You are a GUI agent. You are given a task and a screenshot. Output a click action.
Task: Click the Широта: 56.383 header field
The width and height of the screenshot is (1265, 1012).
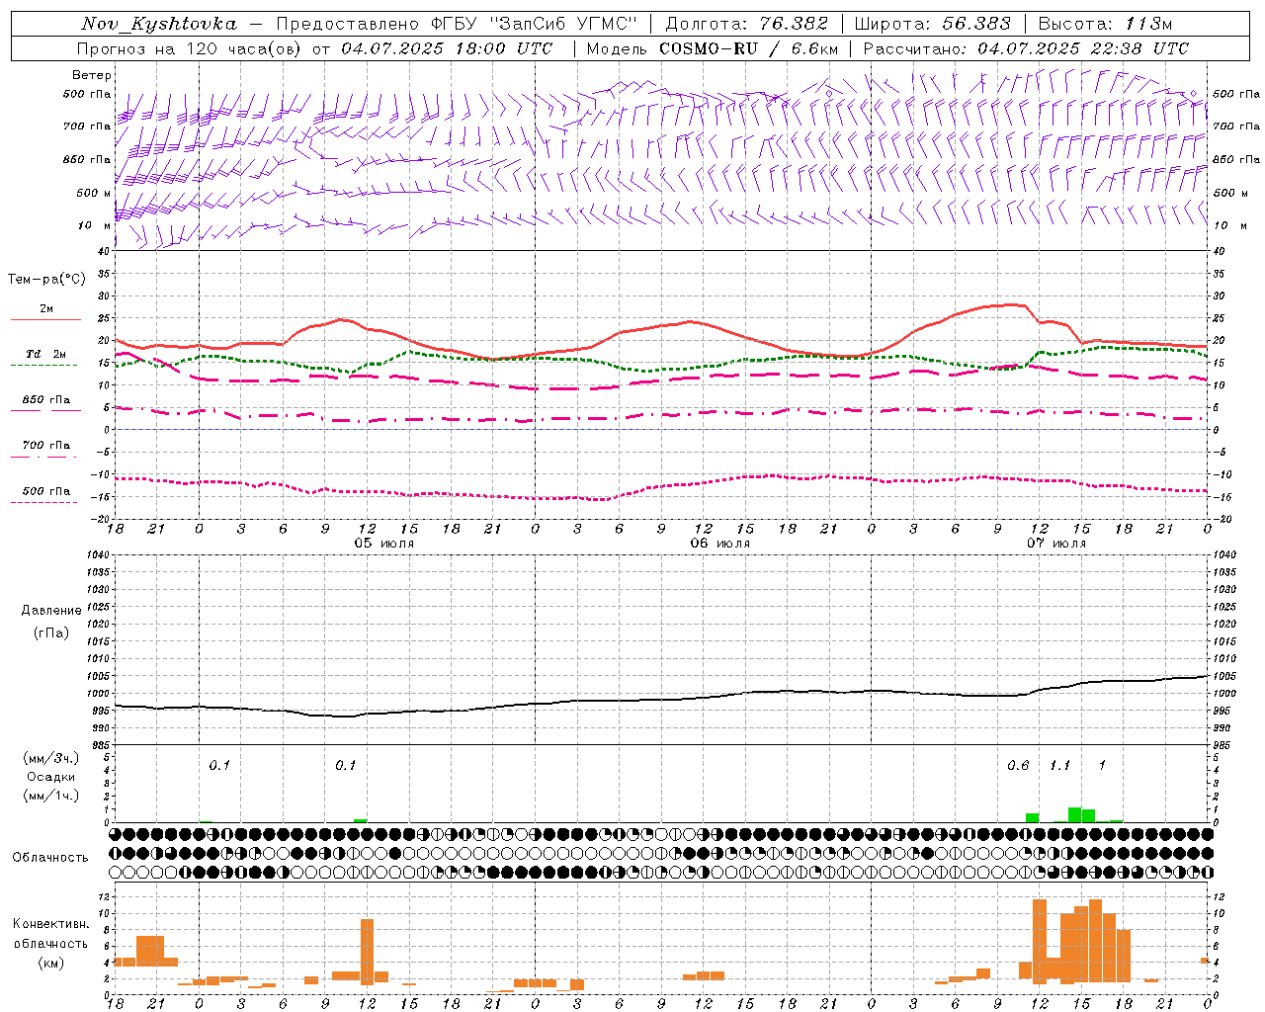[x=932, y=24]
